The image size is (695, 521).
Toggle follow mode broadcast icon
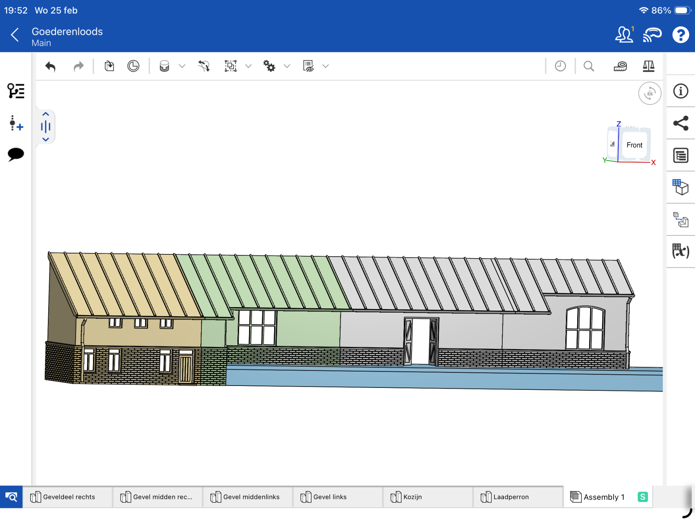tap(652, 35)
